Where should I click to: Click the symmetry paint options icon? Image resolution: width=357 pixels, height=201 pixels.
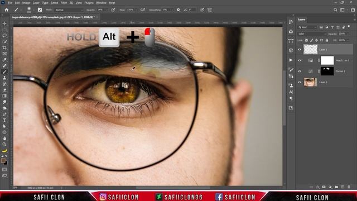click(x=210, y=10)
